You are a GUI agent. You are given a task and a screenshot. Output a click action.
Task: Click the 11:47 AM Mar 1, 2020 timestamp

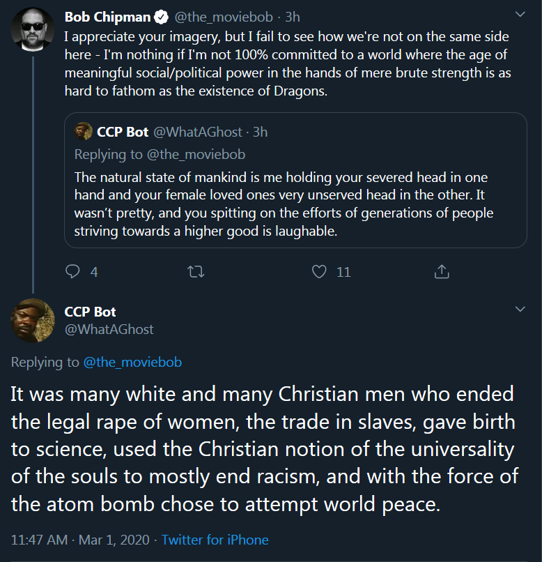tap(80, 540)
